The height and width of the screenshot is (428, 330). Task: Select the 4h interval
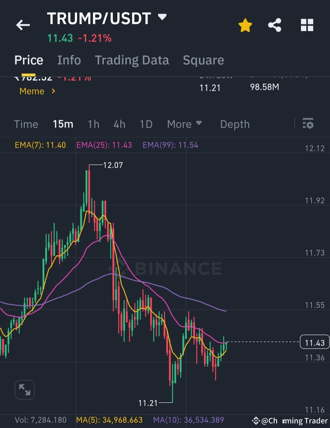(x=119, y=124)
